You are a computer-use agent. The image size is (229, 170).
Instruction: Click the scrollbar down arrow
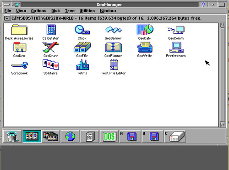point(223,124)
